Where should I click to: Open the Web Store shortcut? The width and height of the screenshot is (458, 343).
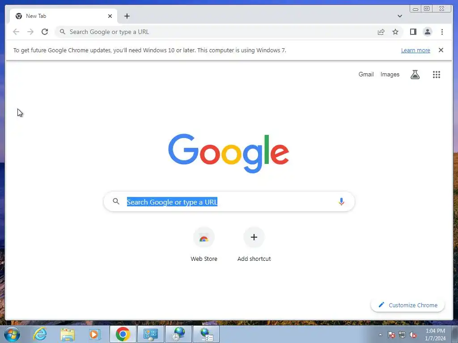click(x=204, y=244)
